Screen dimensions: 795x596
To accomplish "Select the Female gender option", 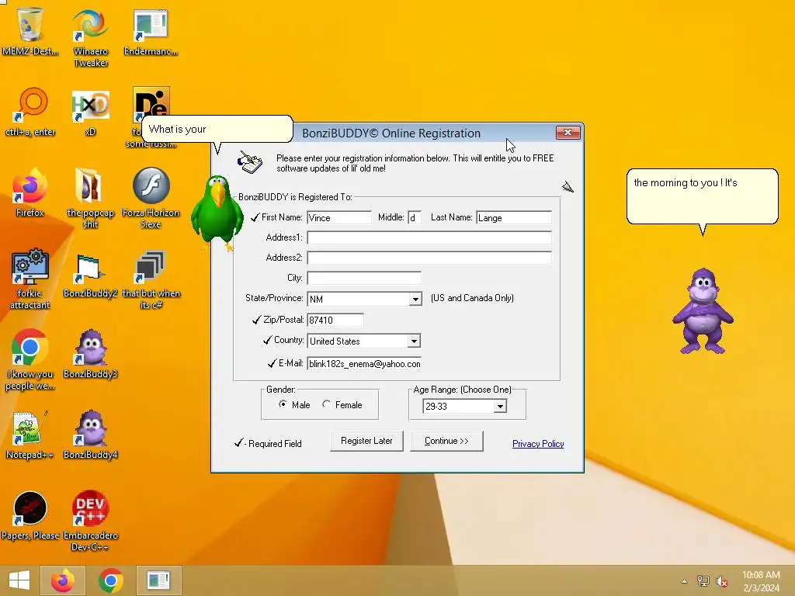I will 326,404.
